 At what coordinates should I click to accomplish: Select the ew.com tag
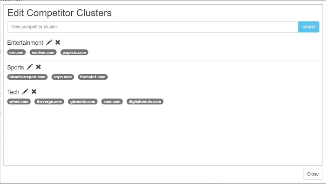pyautogui.click(x=16, y=52)
